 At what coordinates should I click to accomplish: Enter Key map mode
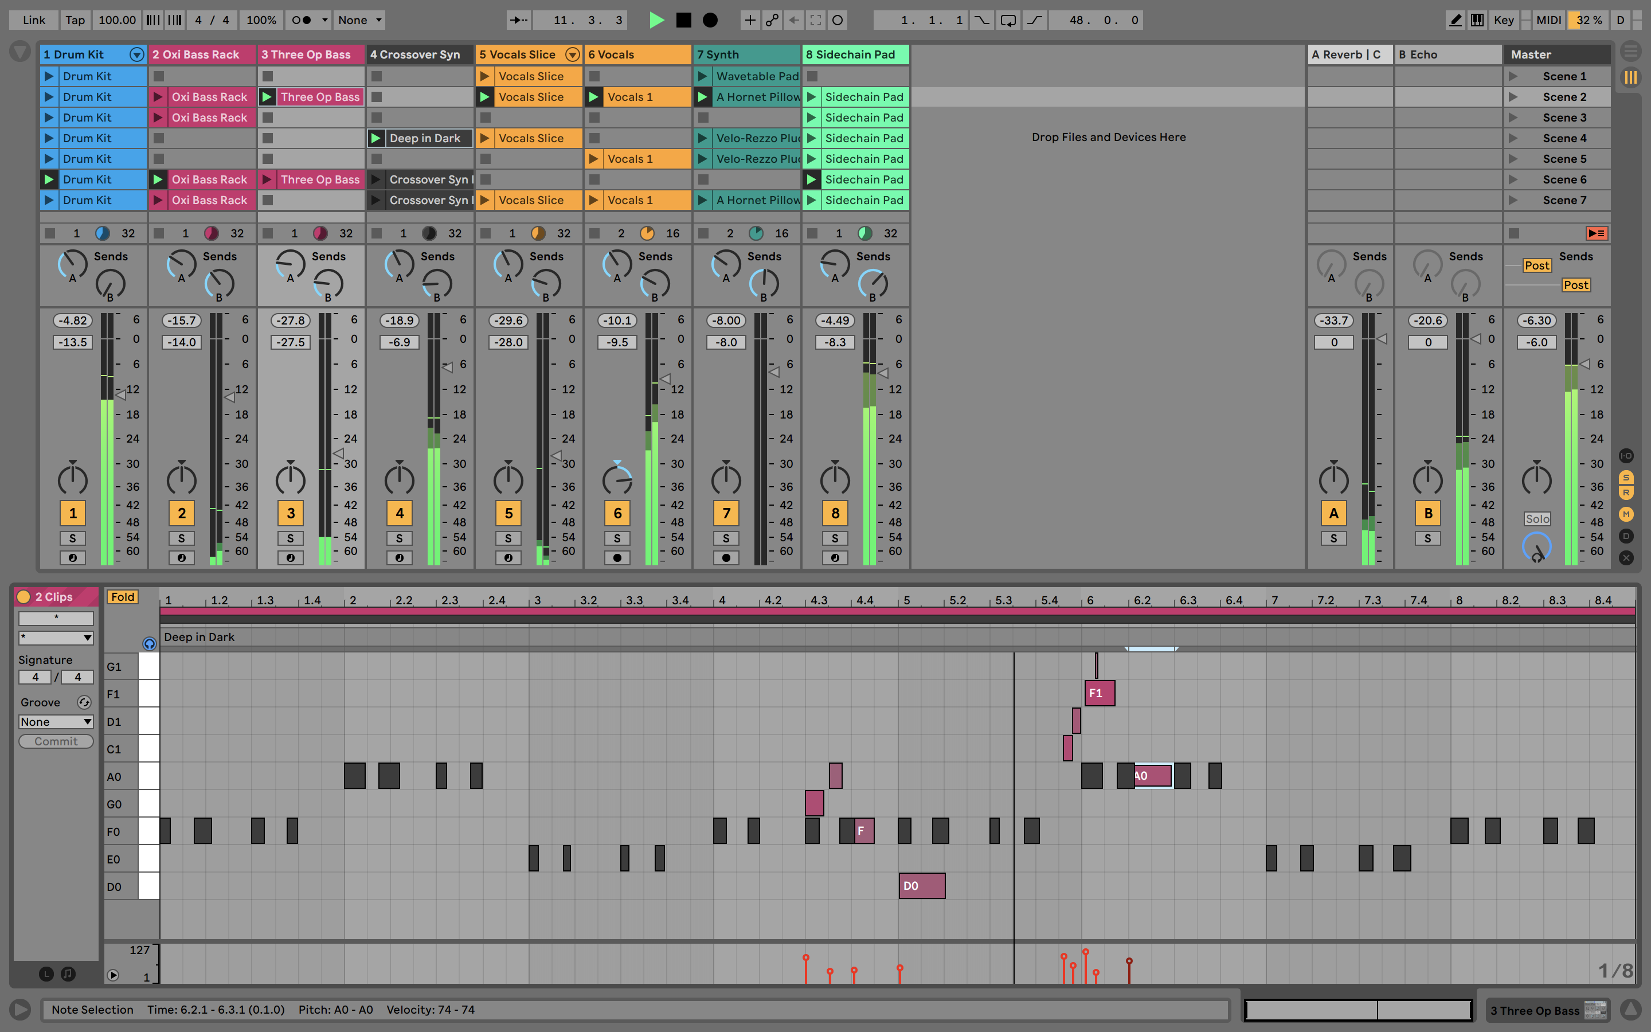pos(1504,20)
